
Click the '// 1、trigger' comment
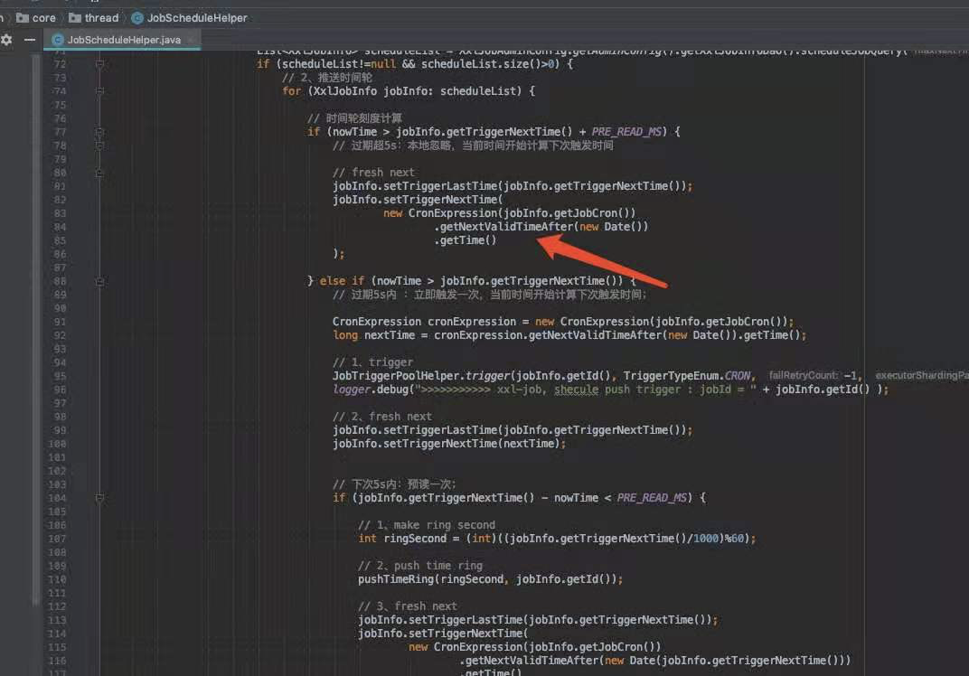[372, 362]
